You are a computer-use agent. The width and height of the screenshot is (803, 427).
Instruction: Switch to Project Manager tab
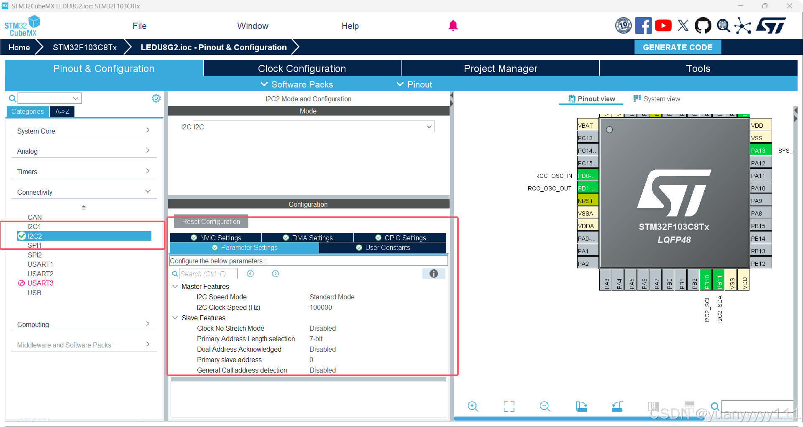(x=500, y=68)
